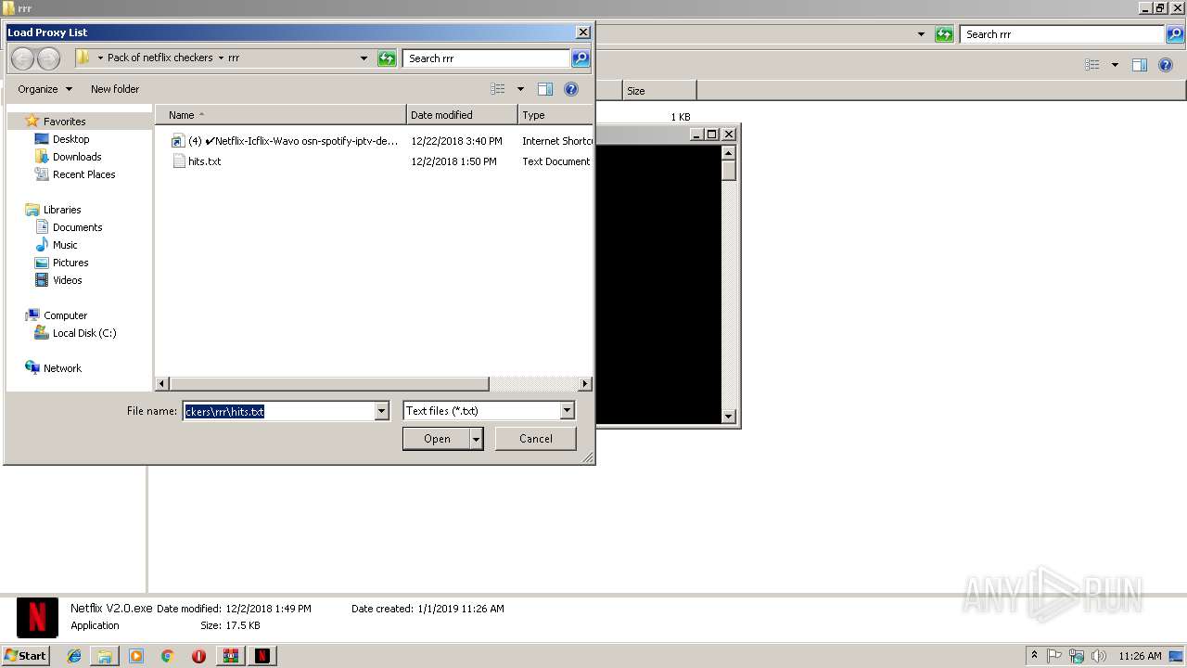Image resolution: width=1187 pixels, height=668 pixels.
Task: Open Documents library
Action: (x=77, y=227)
